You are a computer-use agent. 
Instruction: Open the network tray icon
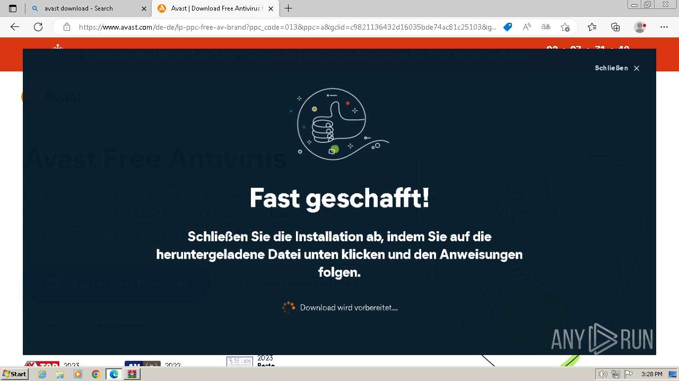(615, 374)
